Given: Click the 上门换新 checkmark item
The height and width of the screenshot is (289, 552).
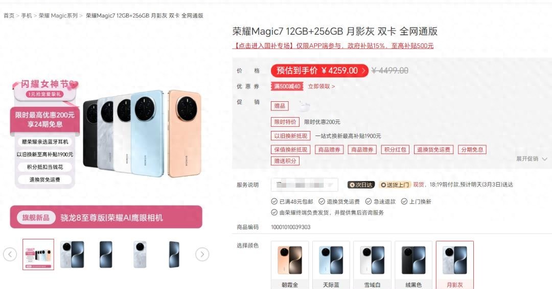Looking at the screenshot, I should pyautogui.click(x=416, y=202).
